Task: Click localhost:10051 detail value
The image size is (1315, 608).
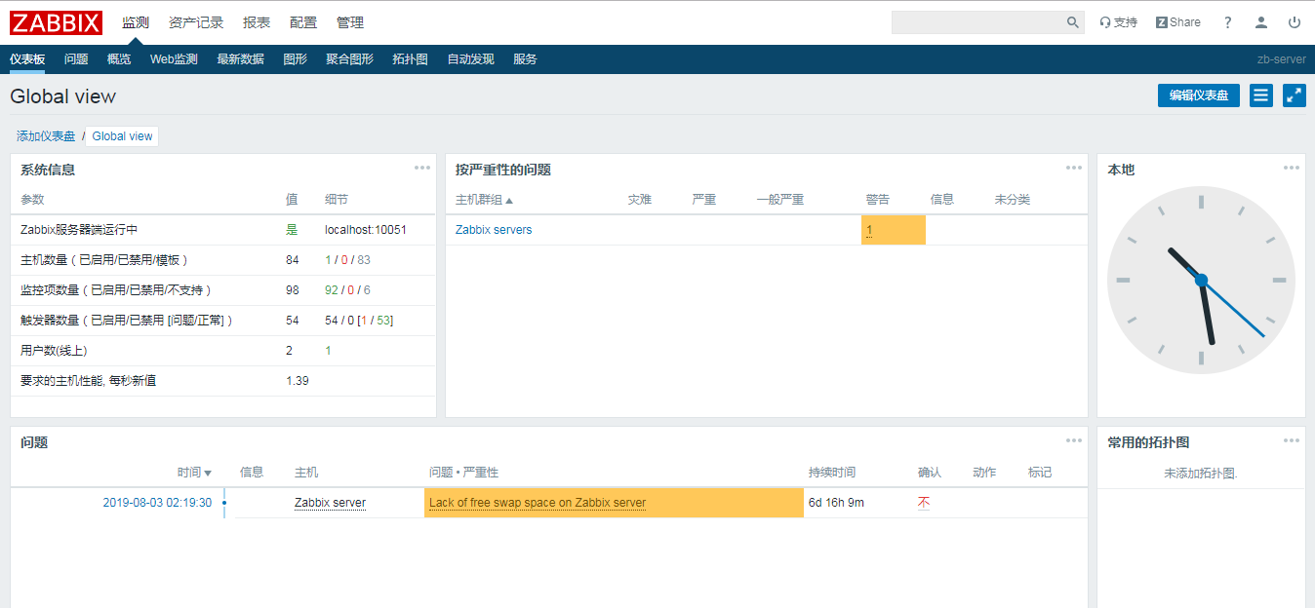Action: [366, 230]
